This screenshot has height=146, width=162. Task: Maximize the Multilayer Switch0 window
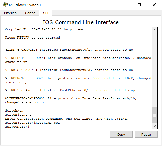pyautogui.click(x=139, y=5)
